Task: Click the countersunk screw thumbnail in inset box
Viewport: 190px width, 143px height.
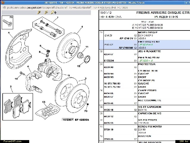Action: (7, 23)
